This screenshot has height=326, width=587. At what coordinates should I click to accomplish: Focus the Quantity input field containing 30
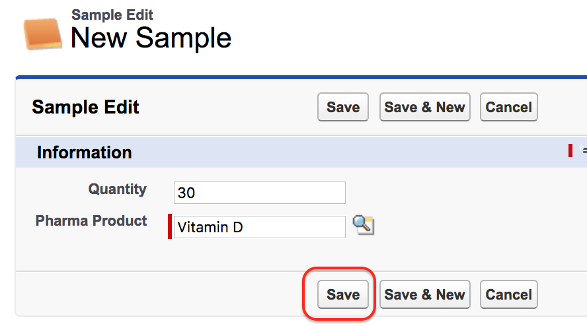(x=259, y=193)
